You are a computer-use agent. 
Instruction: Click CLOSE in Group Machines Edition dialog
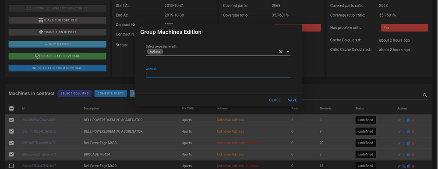point(275,100)
